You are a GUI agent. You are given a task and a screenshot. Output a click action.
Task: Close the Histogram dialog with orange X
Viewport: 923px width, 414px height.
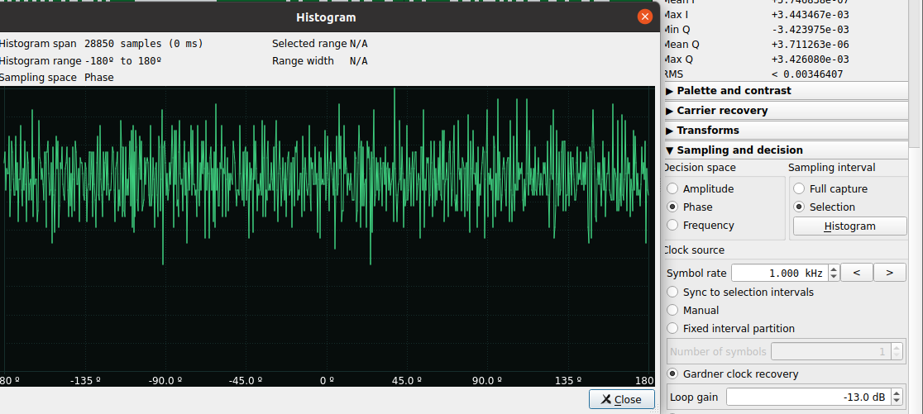tap(645, 17)
